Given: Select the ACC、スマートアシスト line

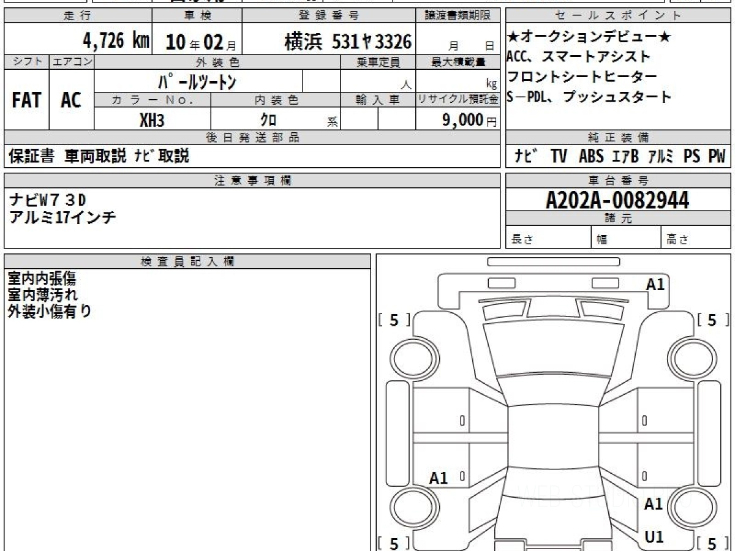Looking at the screenshot, I should [x=578, y=57].
